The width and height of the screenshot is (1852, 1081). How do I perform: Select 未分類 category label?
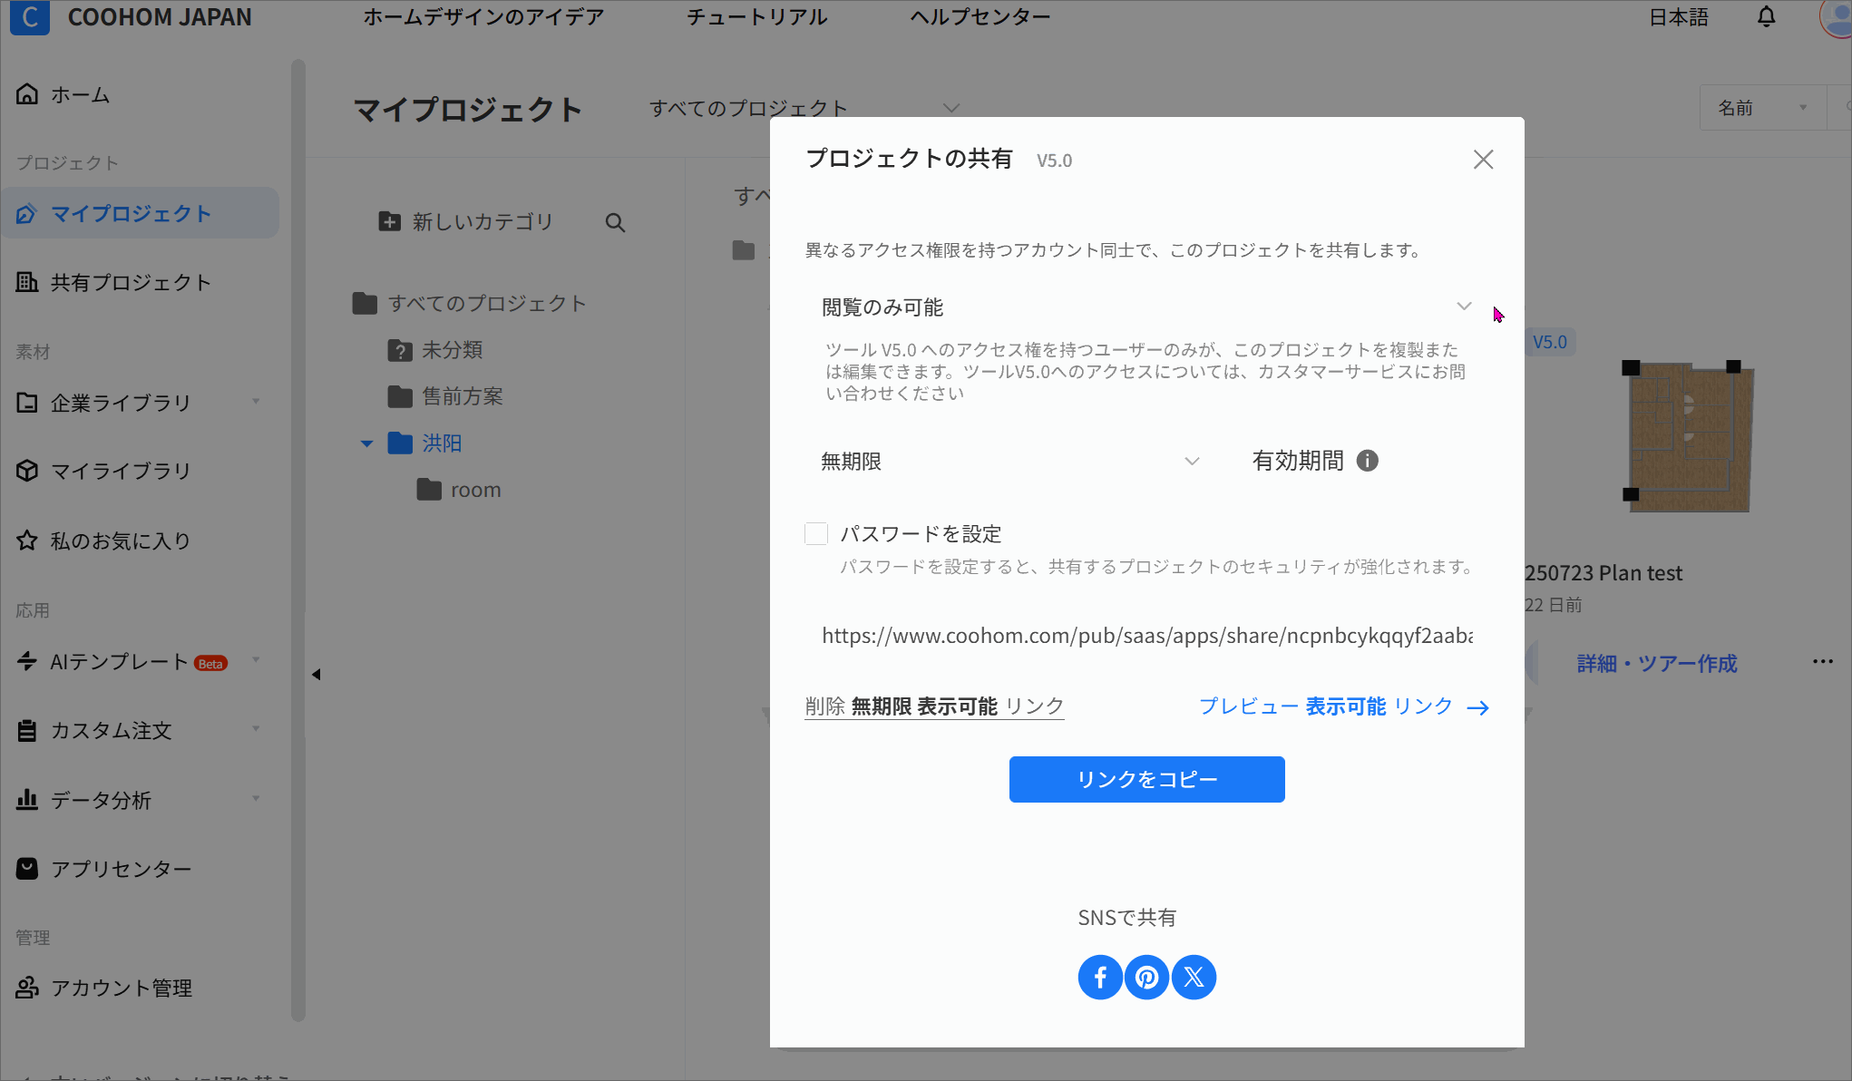point(453,350)
